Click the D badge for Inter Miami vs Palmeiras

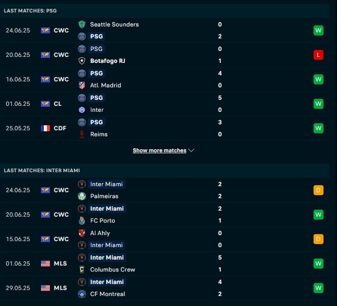pyautogui.click(x=319, y=190)
